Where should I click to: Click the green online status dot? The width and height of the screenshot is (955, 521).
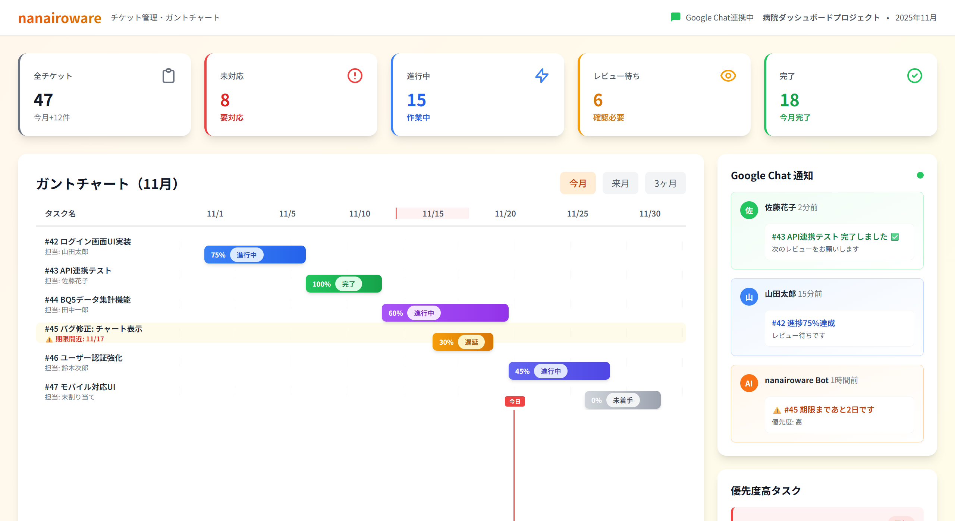(x=920, y=175)
